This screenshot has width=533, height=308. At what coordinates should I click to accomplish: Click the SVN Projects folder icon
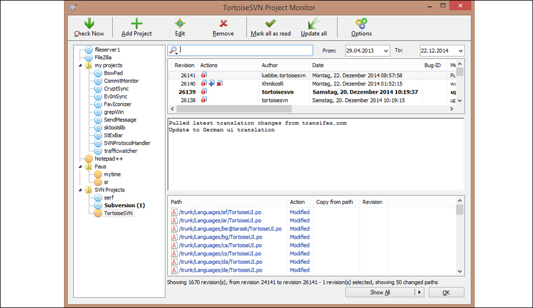coord(89,190)
